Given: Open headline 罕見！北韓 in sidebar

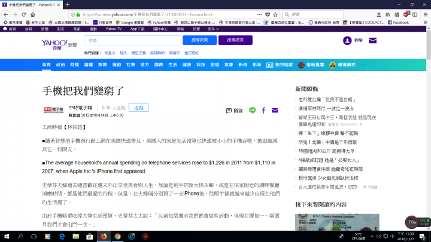Looking at the screenshot, I should tap(327, 142).
